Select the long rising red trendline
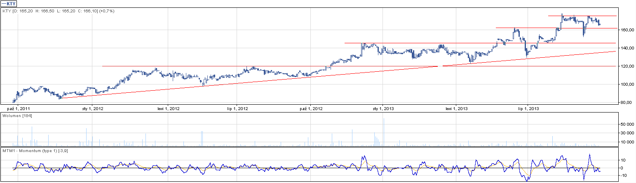This screenshot has width=636, height=183. click(338, 74)
